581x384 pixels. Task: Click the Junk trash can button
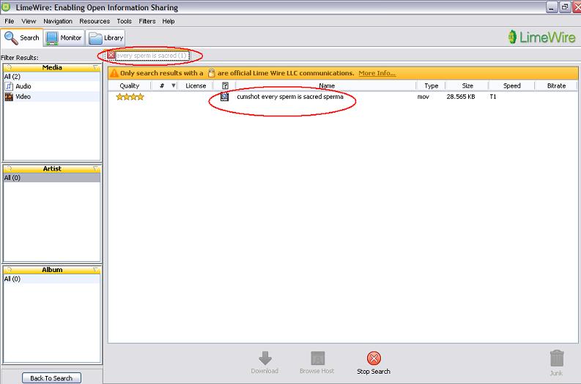[x=556, y=363]
